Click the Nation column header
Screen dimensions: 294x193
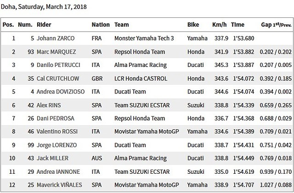tap(101, 24)
